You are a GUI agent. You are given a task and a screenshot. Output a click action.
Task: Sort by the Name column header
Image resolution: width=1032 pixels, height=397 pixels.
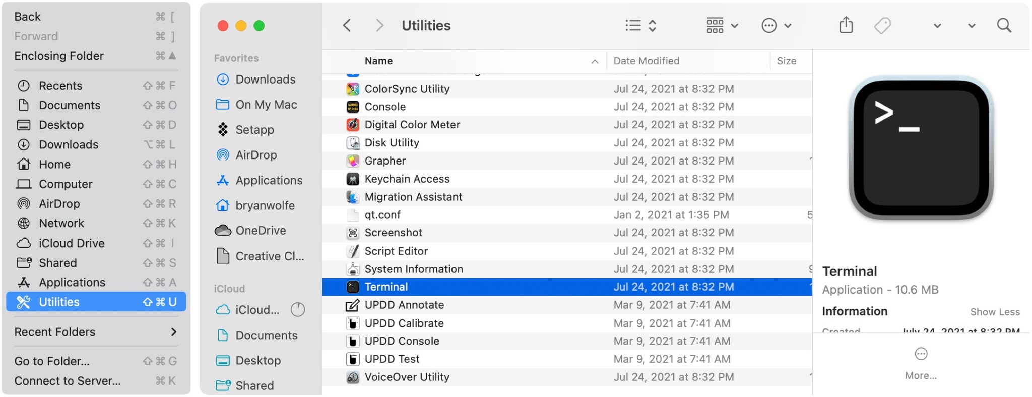pos(379,61)
